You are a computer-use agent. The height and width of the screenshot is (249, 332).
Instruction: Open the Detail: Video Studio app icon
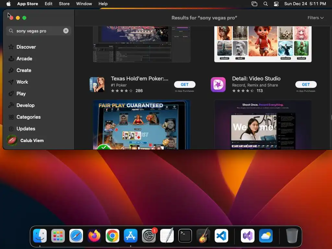[x=218, y=85]
